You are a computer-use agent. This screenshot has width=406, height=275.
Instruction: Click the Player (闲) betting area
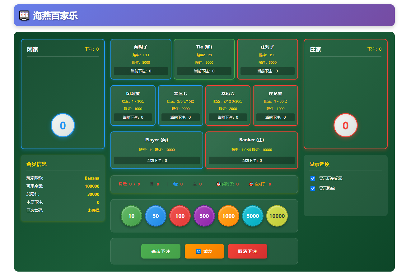click(156, 150)
